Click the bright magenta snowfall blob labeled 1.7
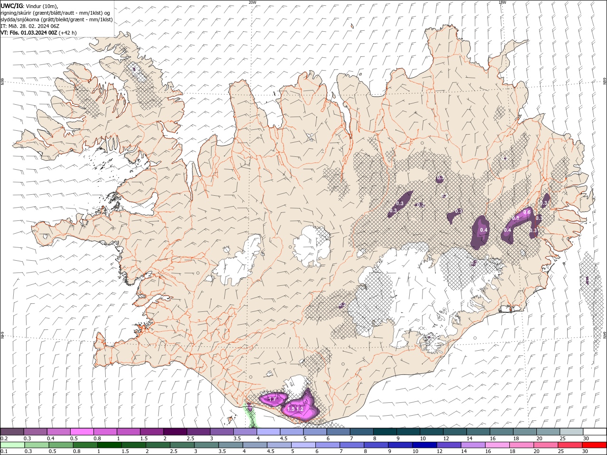This screenshot has height=455, width=607. (274, 399)
